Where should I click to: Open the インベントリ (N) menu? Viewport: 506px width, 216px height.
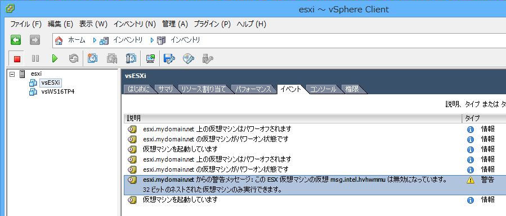tap(135, 24)
